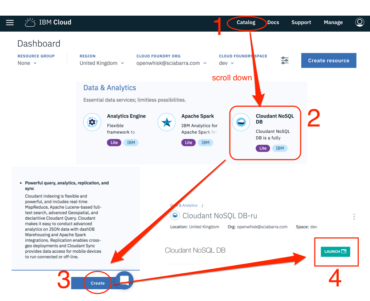Expand the Cloud Foundry Space dev dropdown

tap(226, 63)
